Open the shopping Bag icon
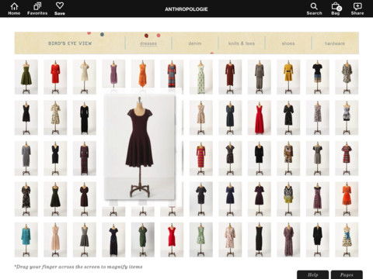The image size is (373, 279). click(x=336, y=9)
